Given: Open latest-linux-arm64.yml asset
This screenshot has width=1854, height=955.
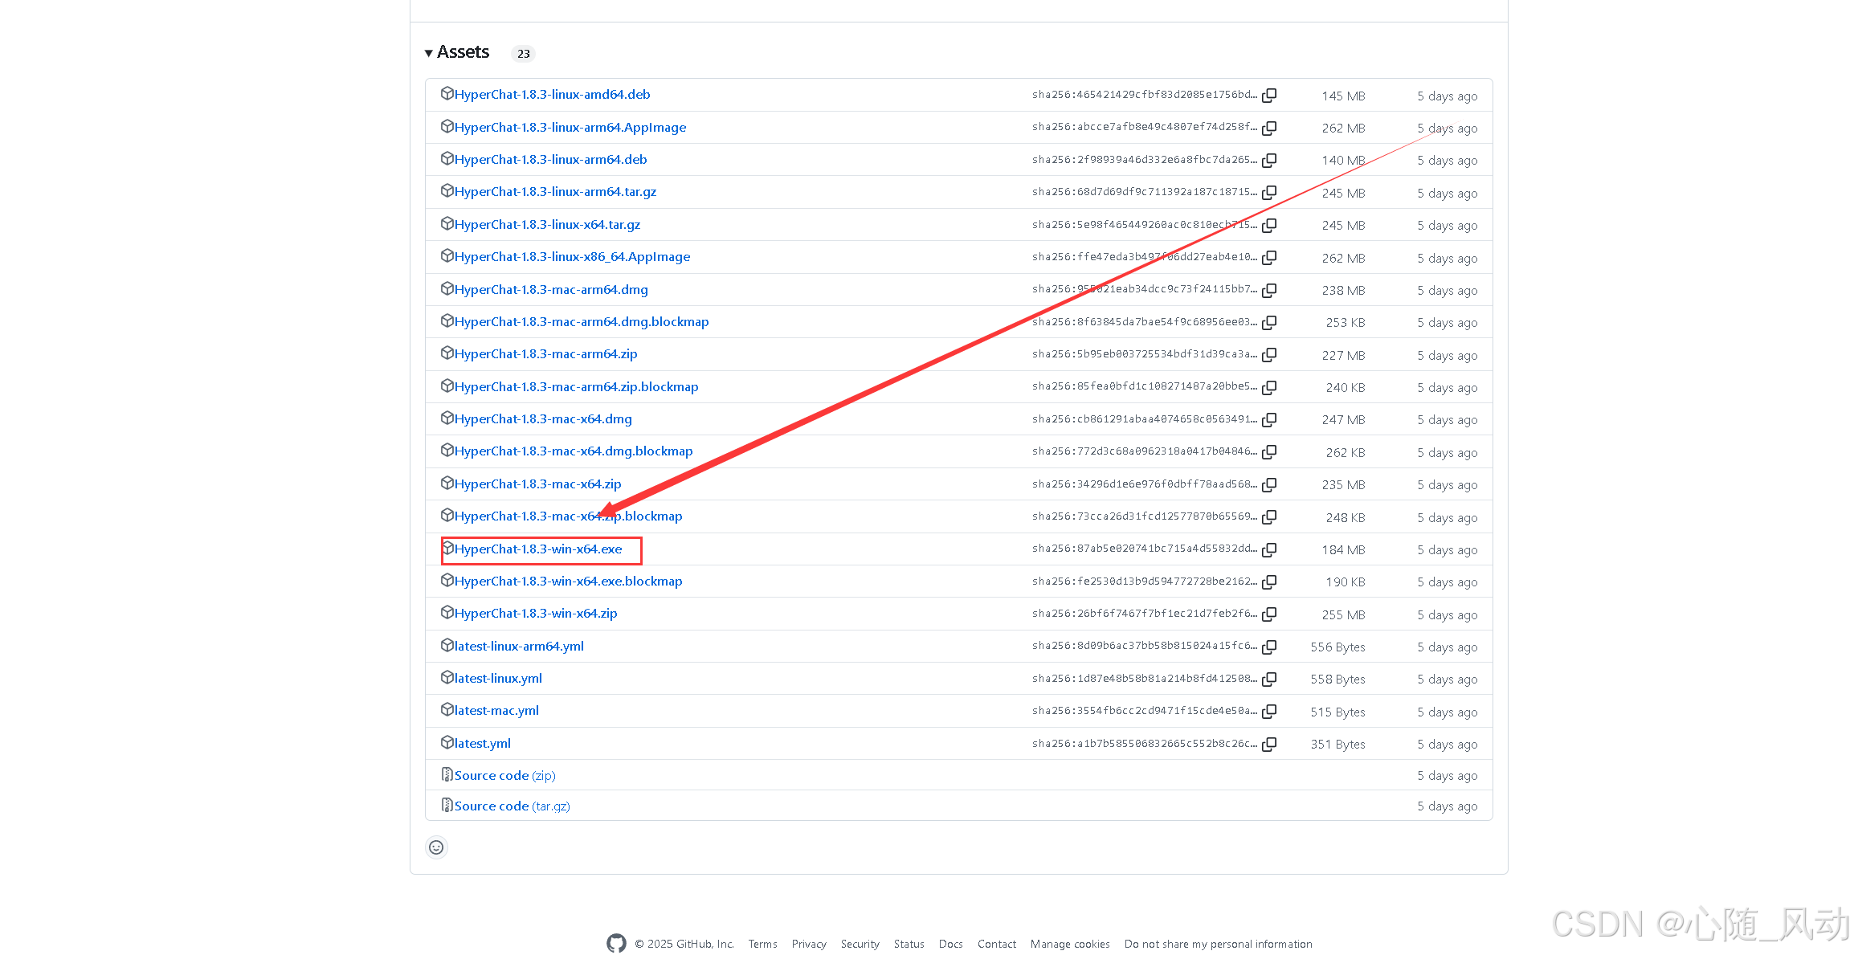Looking at the screenshot, I should tap(519, 647).
